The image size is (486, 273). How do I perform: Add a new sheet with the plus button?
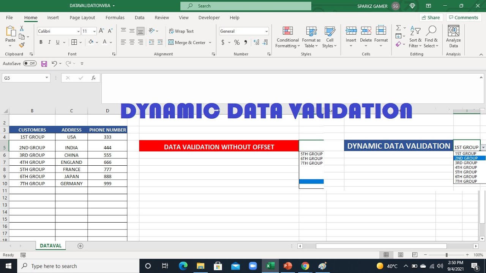[x=80, y=246]
